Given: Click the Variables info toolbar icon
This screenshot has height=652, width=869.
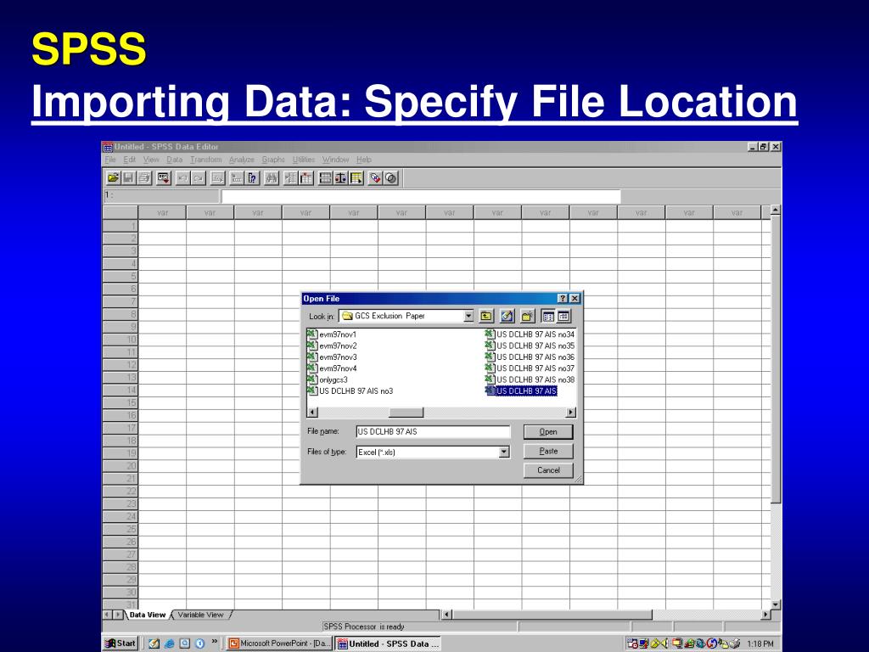Looking at the screenshot, I should [253, 178].
